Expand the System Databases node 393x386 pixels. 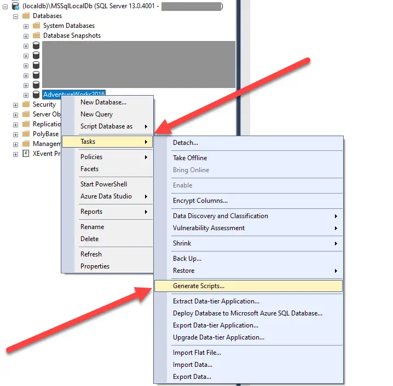pyautogui.click(x=26, y=26)
